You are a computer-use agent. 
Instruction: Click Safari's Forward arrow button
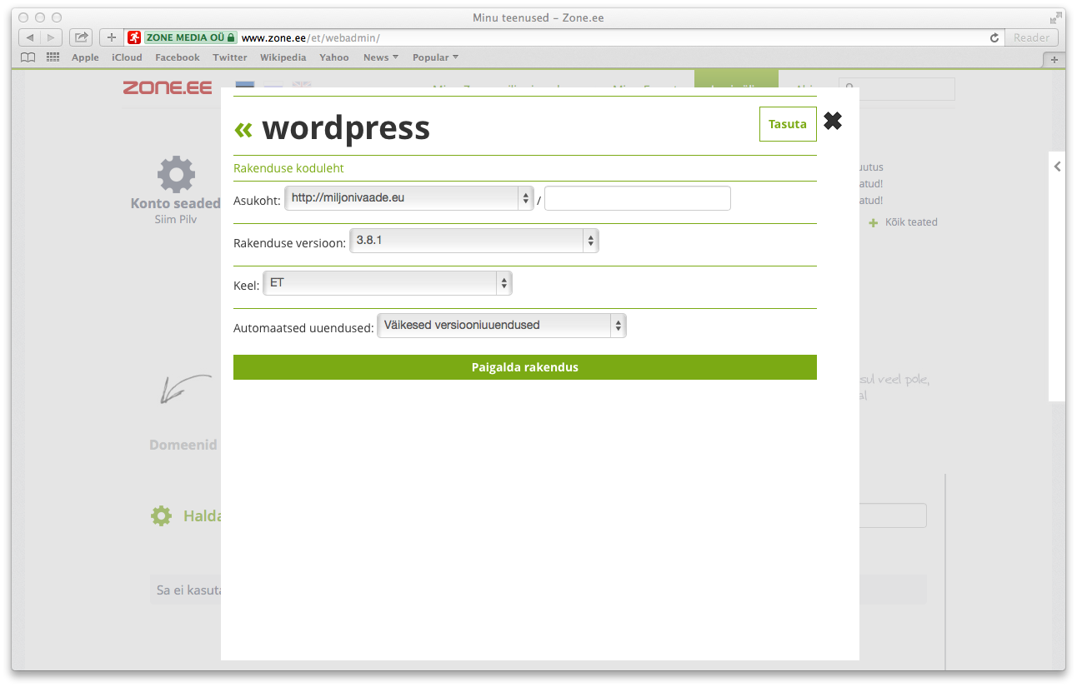tap(52, 37)
